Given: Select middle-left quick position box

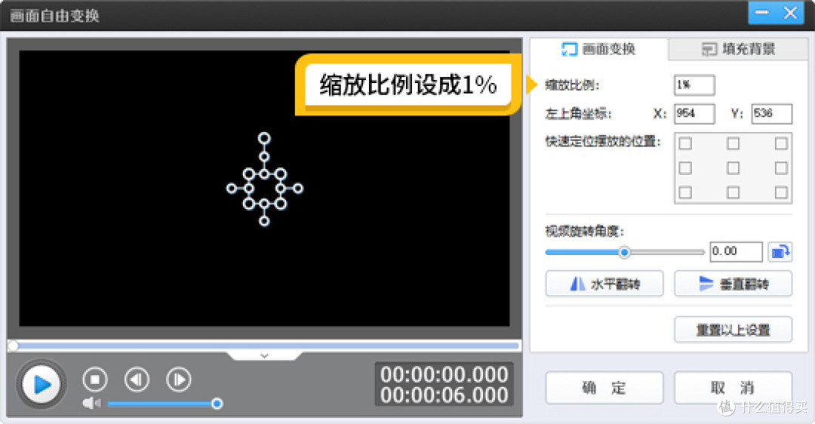Looking at the screenshot, I should 685,167.
